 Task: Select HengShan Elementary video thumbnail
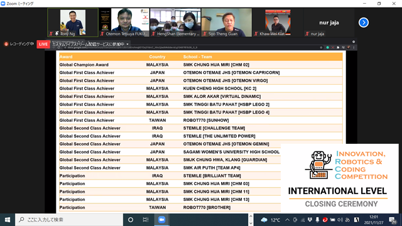(175, 23)
